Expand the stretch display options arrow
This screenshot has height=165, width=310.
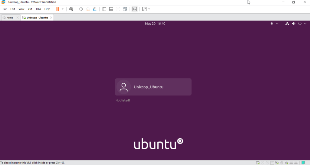149,9
